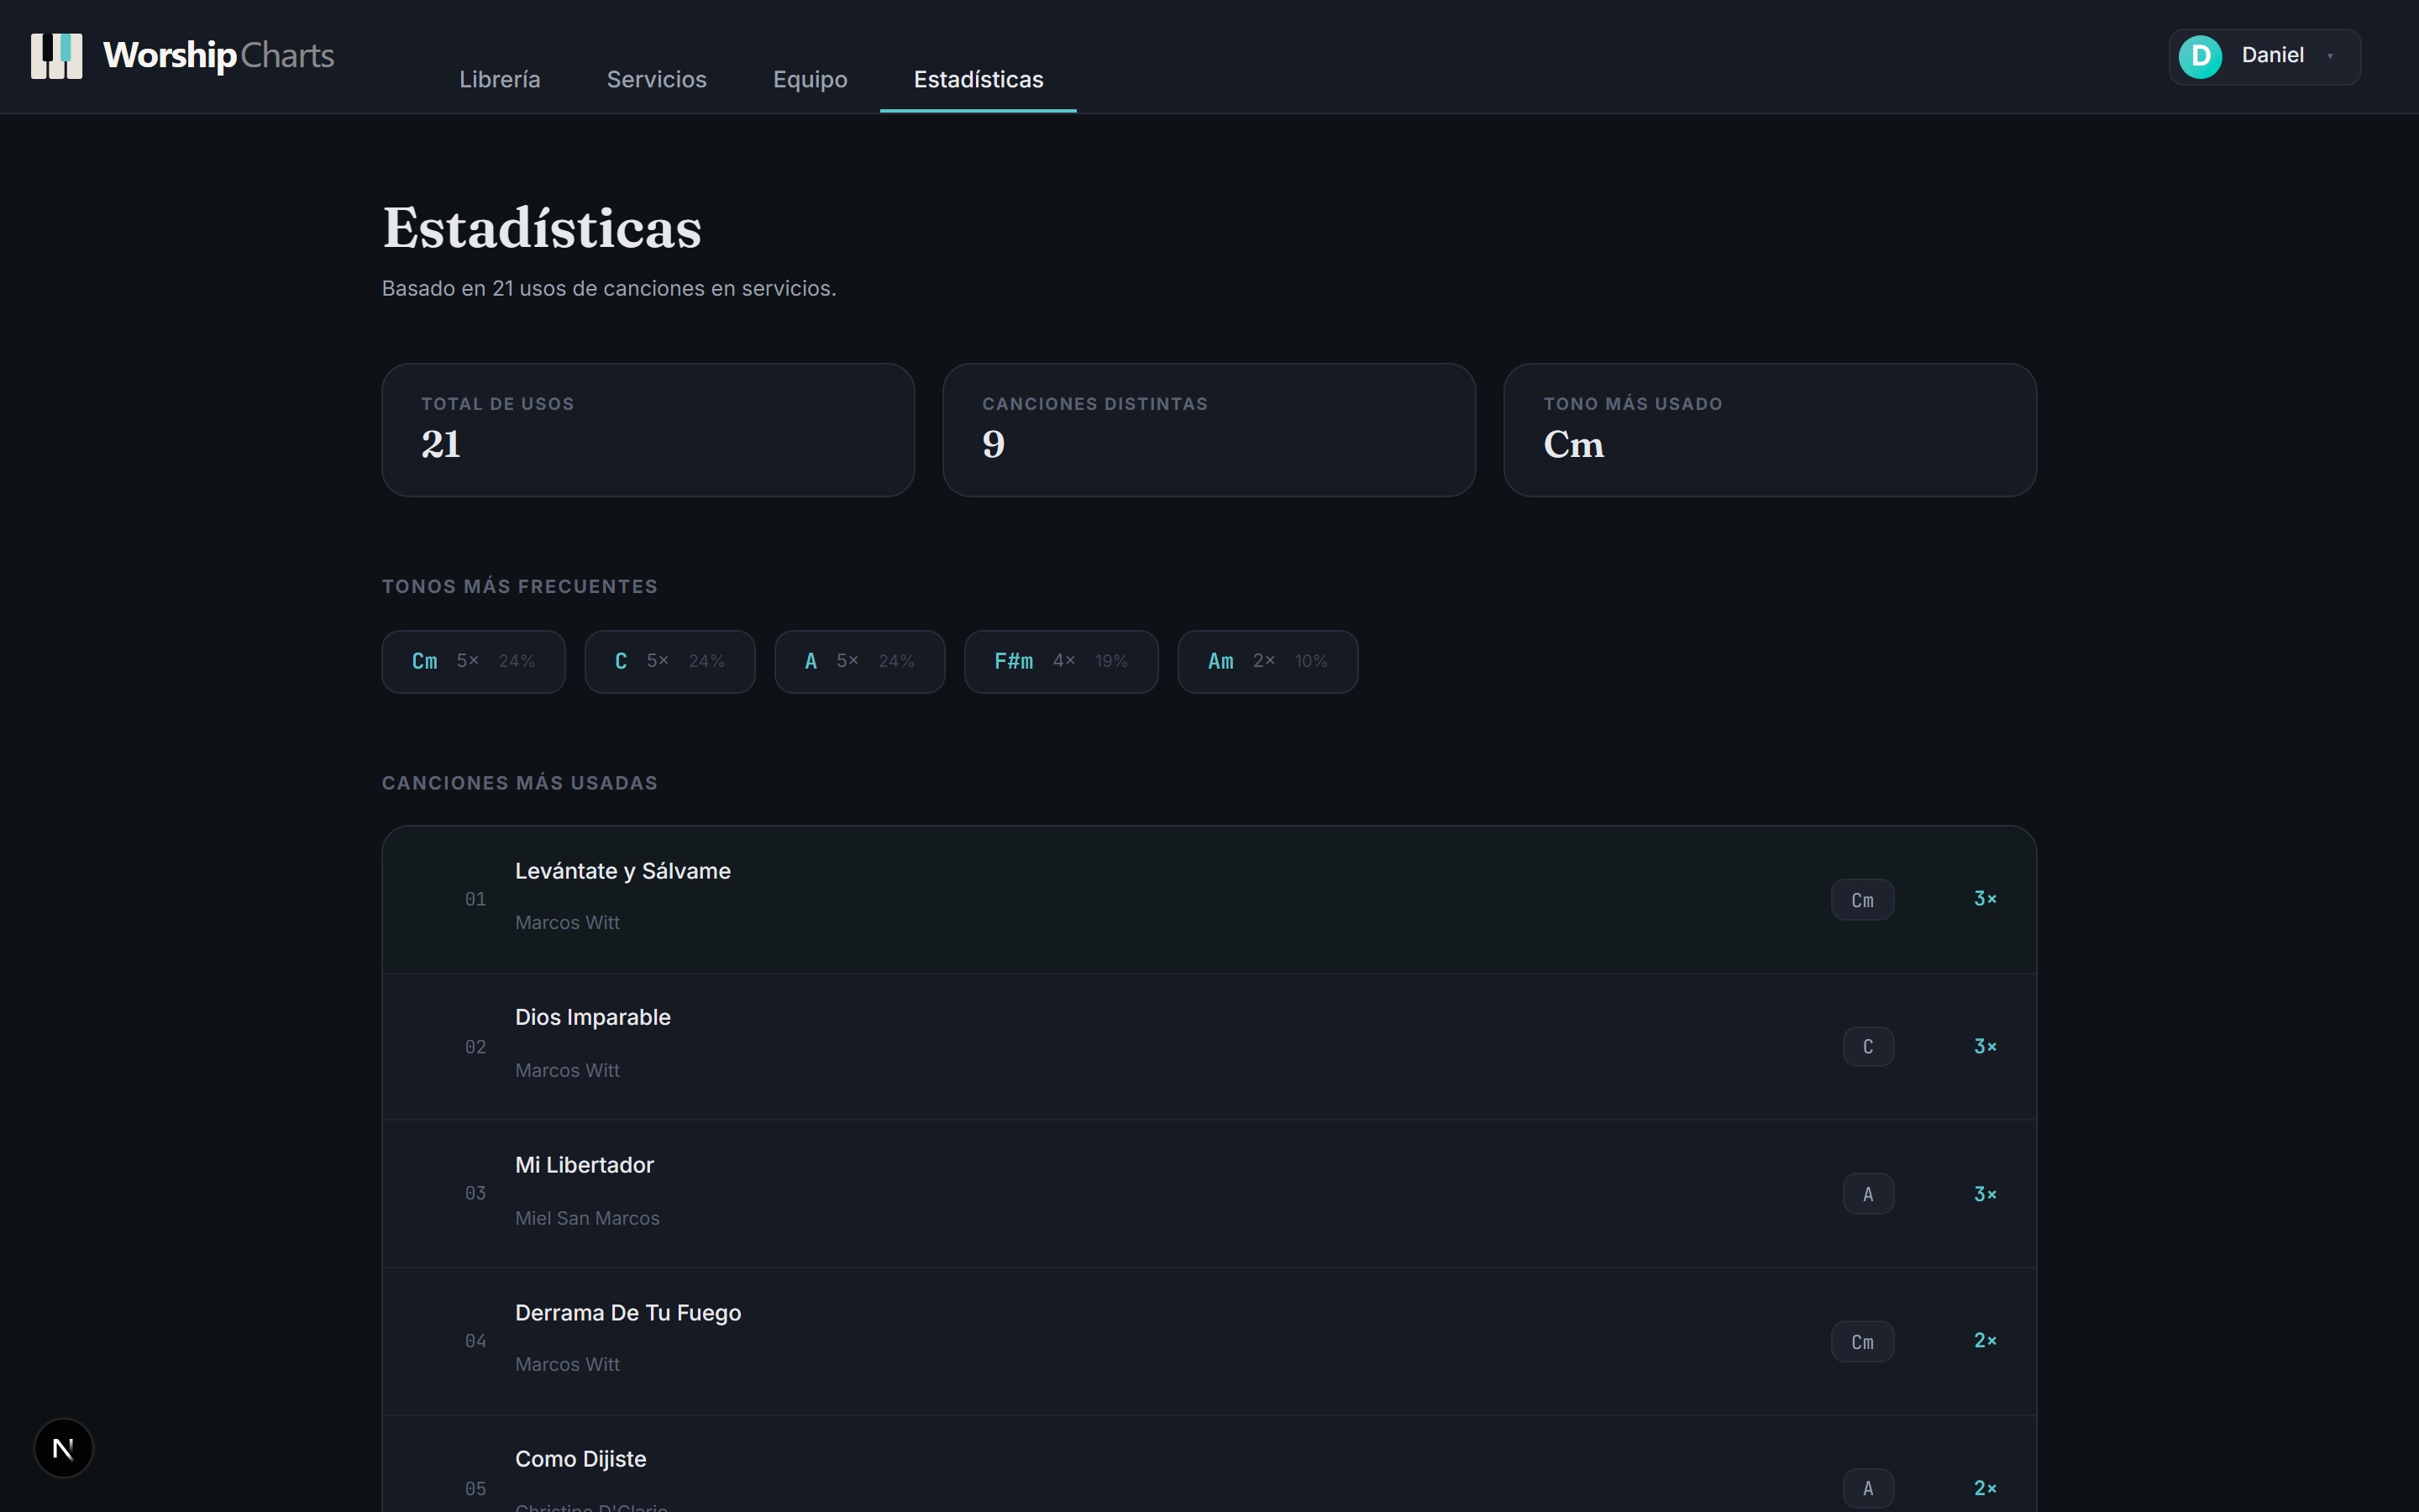
Task: Click the A key badge on Mi Libertador
Action: point(1868,1194)
